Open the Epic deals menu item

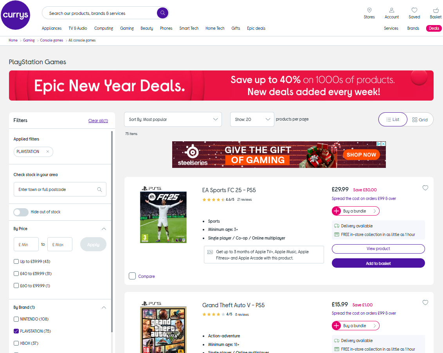click(256, 28)
